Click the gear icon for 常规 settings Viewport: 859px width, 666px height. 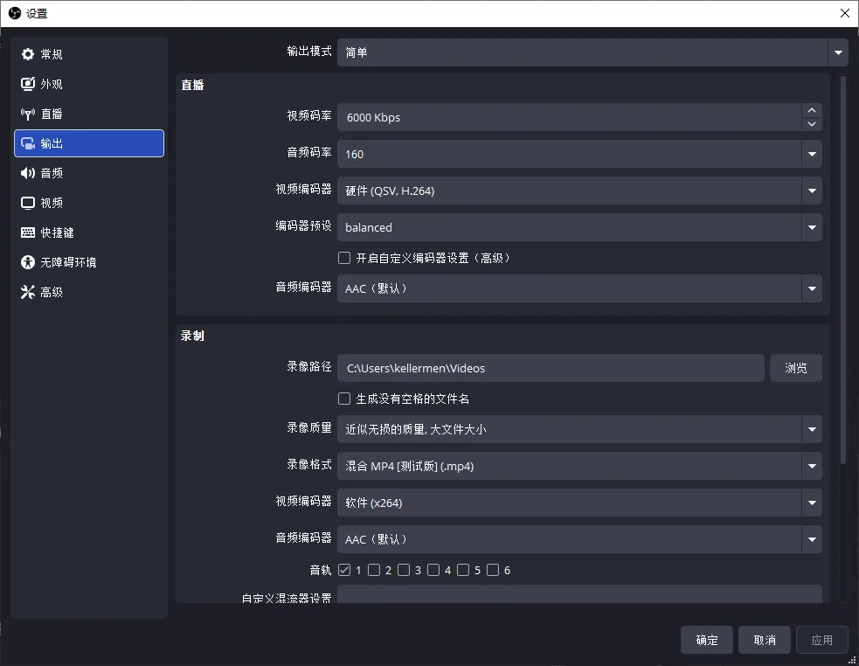[x=28, y=54]
